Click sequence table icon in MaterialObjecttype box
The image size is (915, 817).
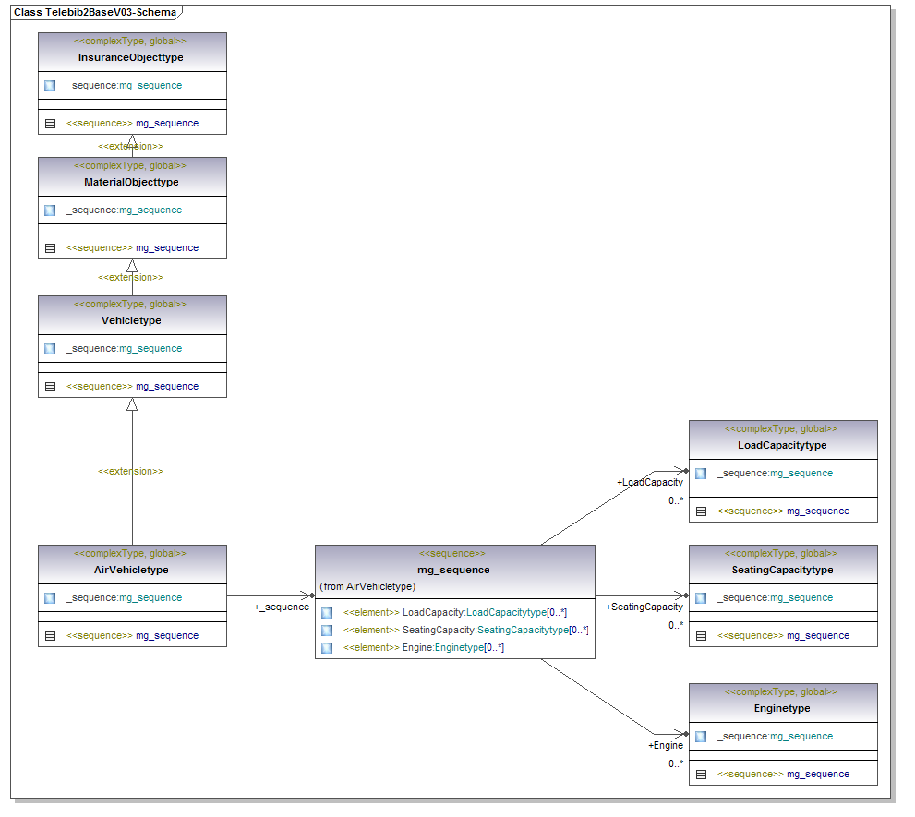(x=50, y=248)
